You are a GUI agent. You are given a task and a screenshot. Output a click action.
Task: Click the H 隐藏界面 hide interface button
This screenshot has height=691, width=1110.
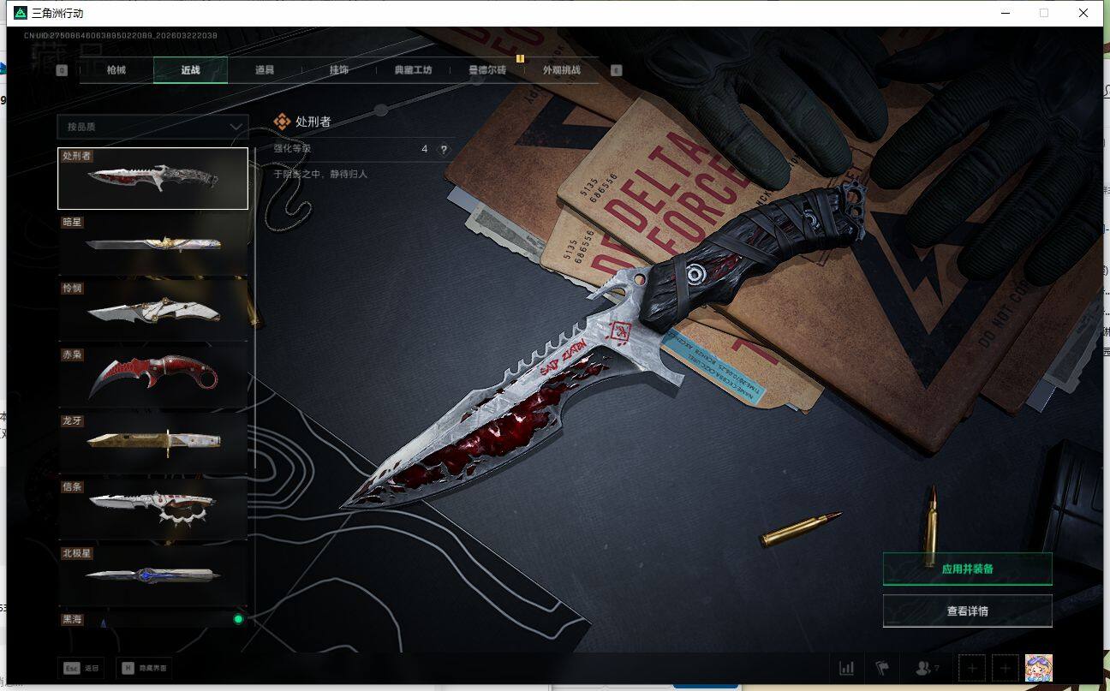pyautogui.click(x=144, y=668)
